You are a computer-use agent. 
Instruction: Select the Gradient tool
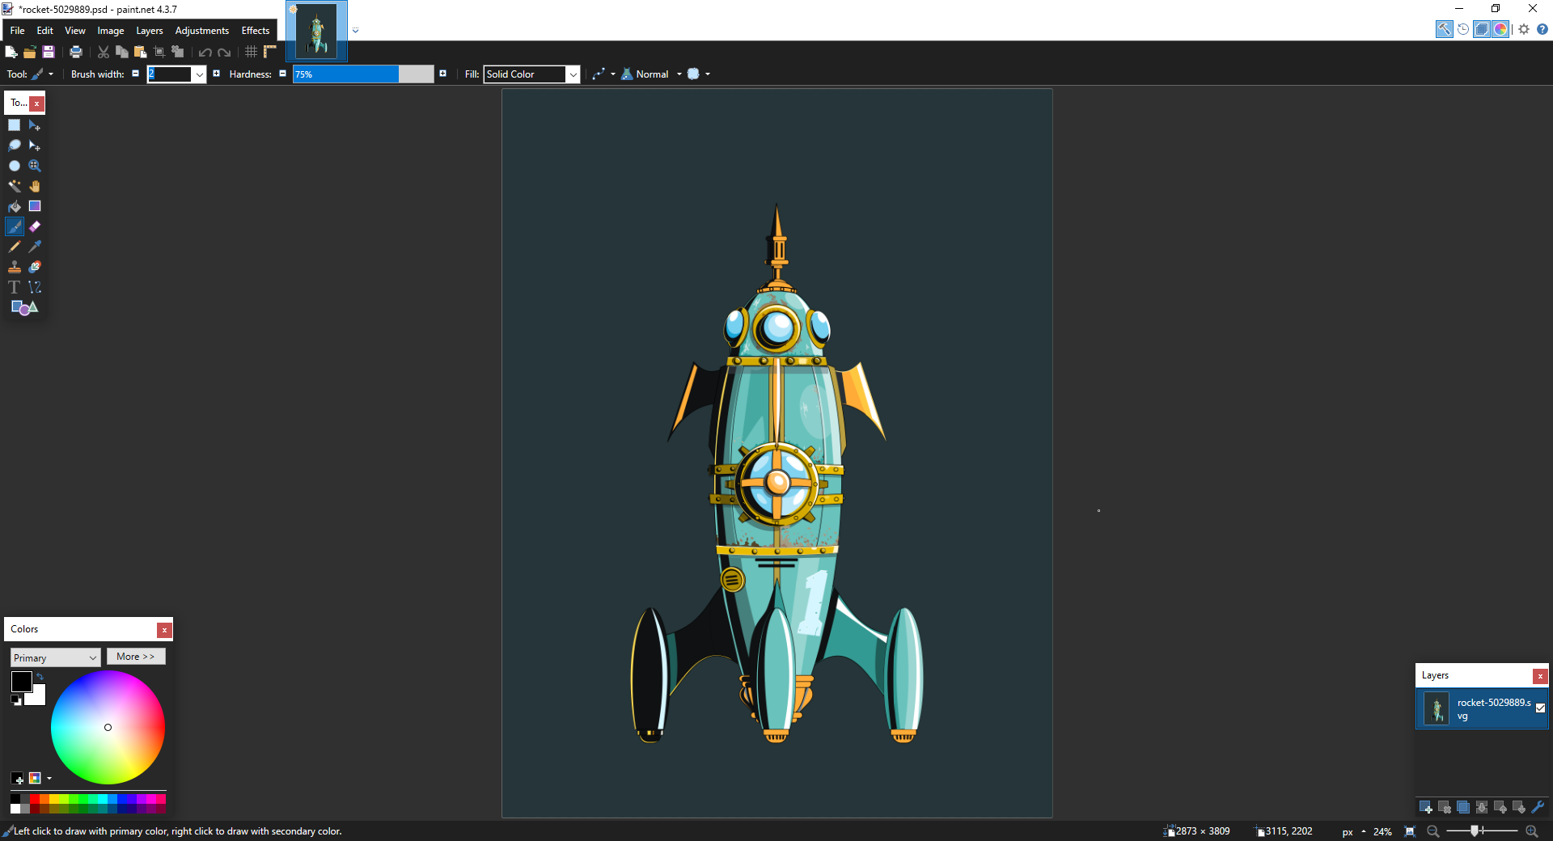(35, 206)
